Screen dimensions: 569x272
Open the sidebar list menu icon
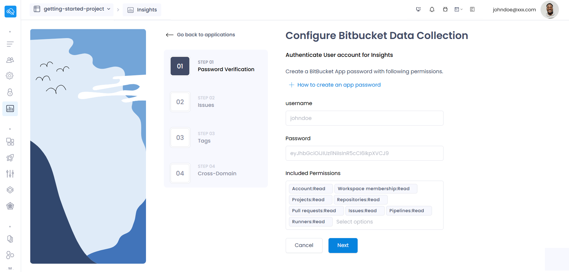[10, 44]
